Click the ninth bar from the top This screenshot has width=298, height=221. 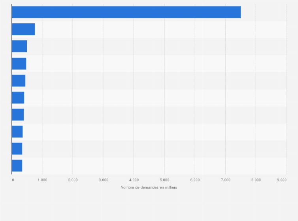(17, 148)
